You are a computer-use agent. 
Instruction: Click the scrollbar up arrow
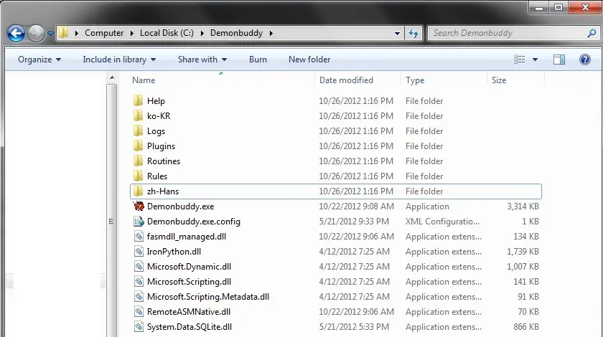[x=112, y=78]
